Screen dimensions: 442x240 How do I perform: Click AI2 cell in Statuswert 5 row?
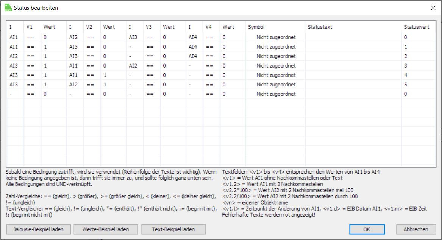click(x=73, y=85)
